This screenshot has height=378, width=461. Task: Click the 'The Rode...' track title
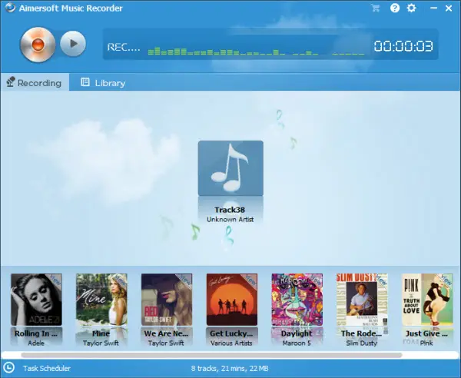[x=361, y=333]
